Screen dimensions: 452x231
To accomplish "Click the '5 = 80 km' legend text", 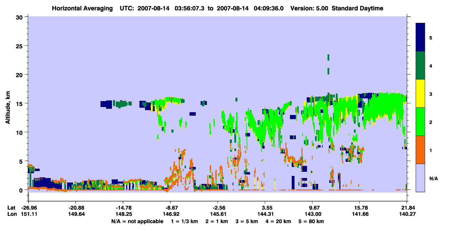I will coord(310,221).
